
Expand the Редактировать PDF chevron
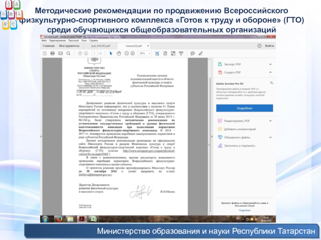[270, 121]
